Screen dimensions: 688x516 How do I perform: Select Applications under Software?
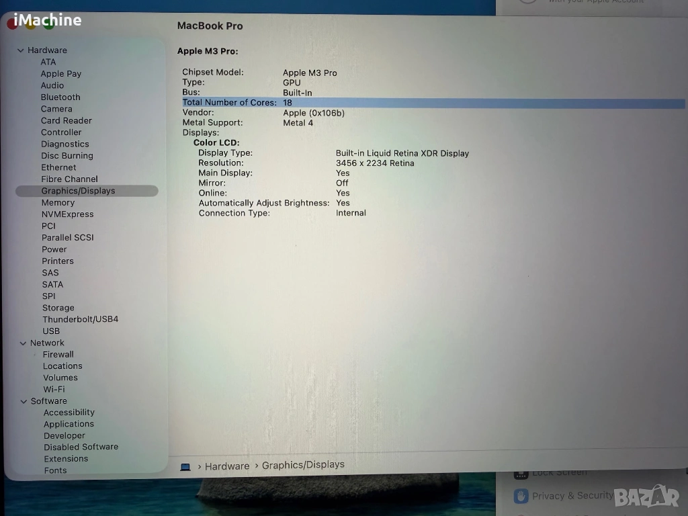coord(69,424)
